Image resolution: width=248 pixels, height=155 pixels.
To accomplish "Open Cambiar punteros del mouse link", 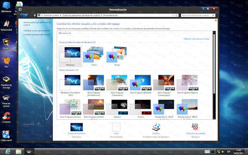I will [36, 34].
